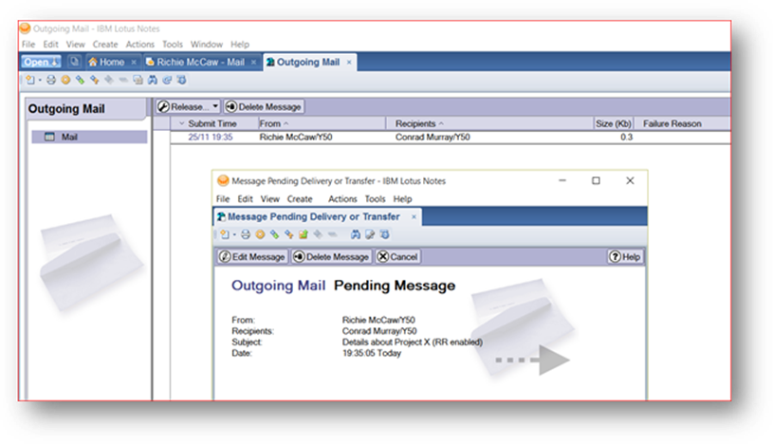Close the Outgoing Mail tab

349,63
